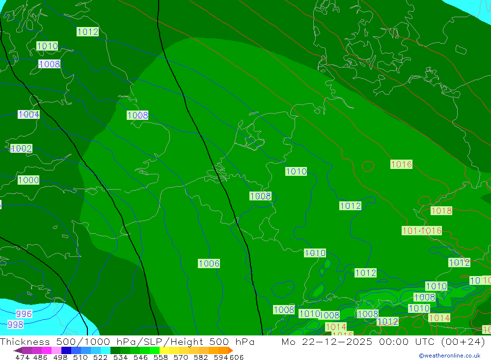Click legend value 534
This screenshot has height=360, width=491.
coord(121,357)
